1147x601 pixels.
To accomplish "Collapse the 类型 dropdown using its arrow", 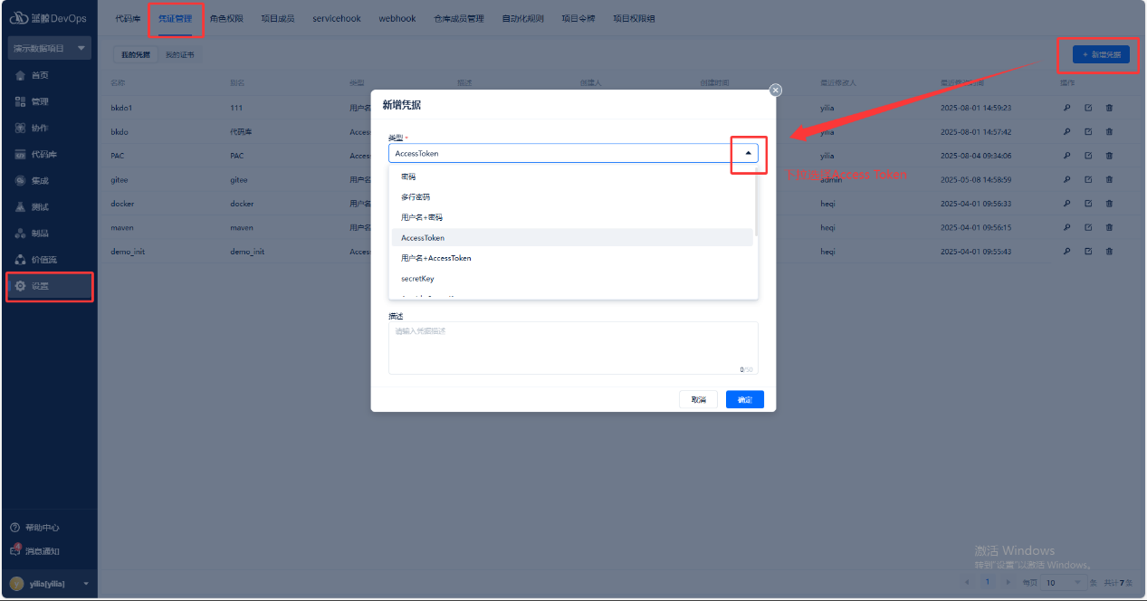I will point(748,154).
